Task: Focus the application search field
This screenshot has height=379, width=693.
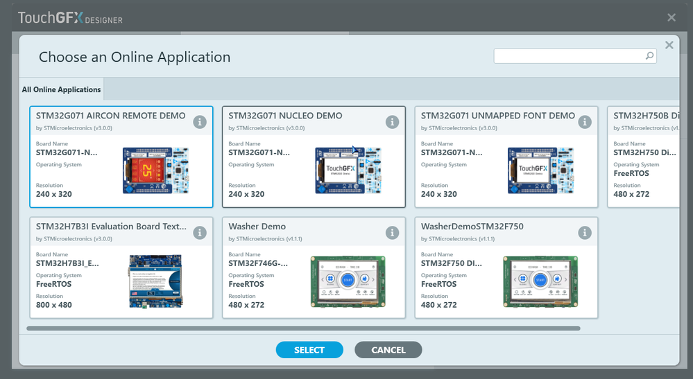Action: 575,55
